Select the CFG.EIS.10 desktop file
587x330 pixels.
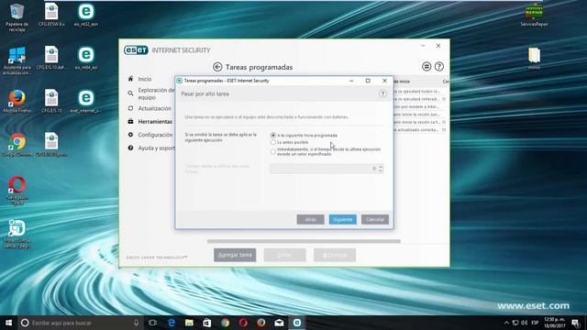pyautogui.click(x=51, y=101)
